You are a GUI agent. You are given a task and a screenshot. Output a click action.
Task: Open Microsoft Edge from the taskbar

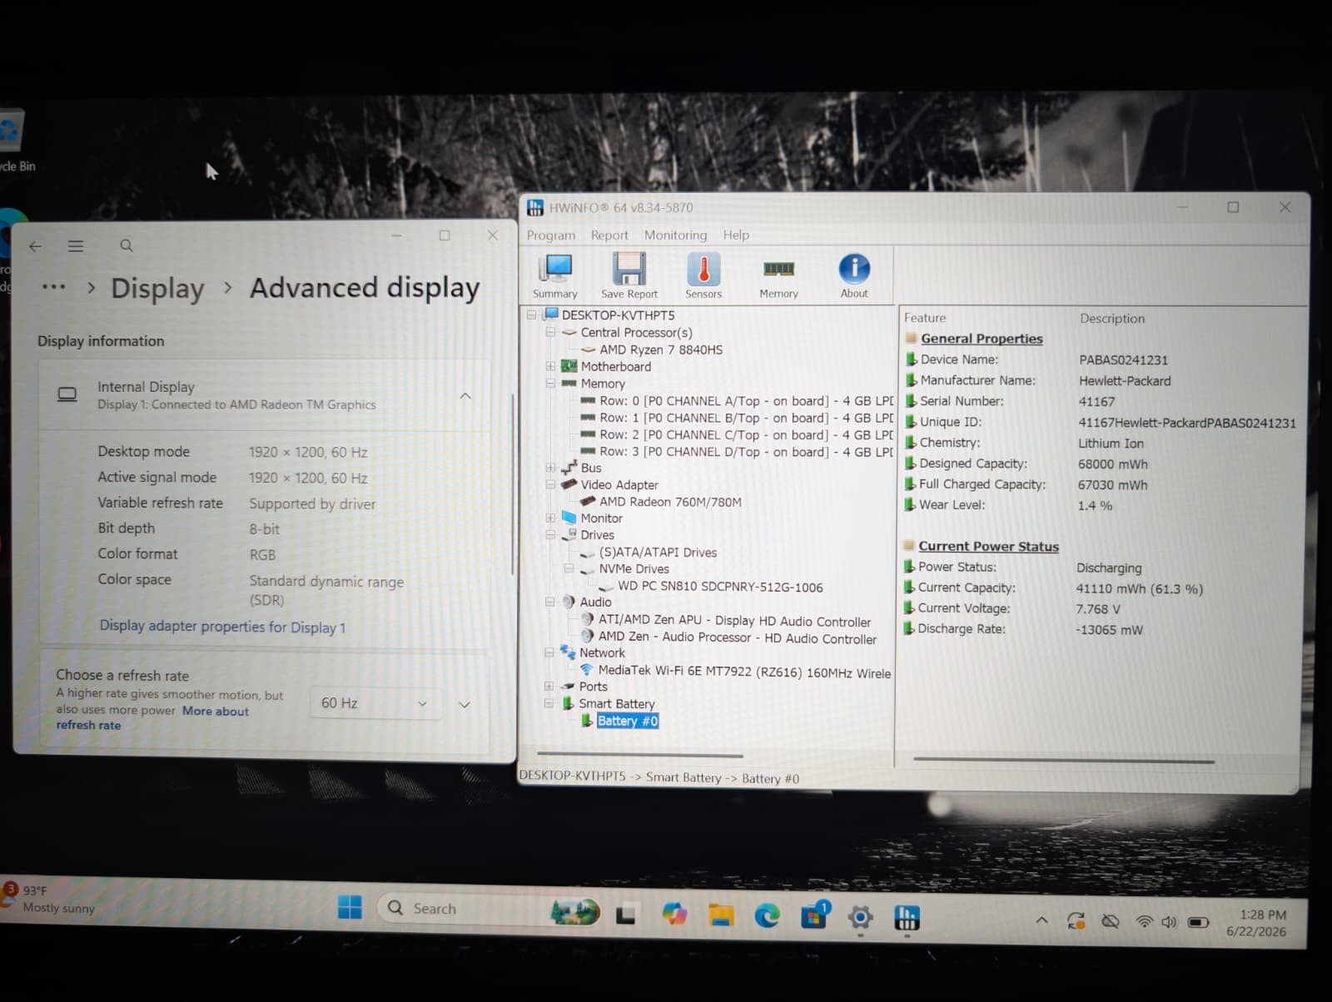click(767, 916)
